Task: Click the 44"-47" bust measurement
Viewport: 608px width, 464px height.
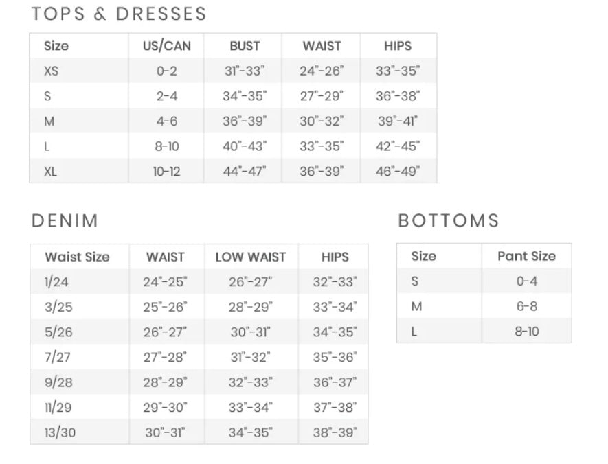Action: click(245, 171)
